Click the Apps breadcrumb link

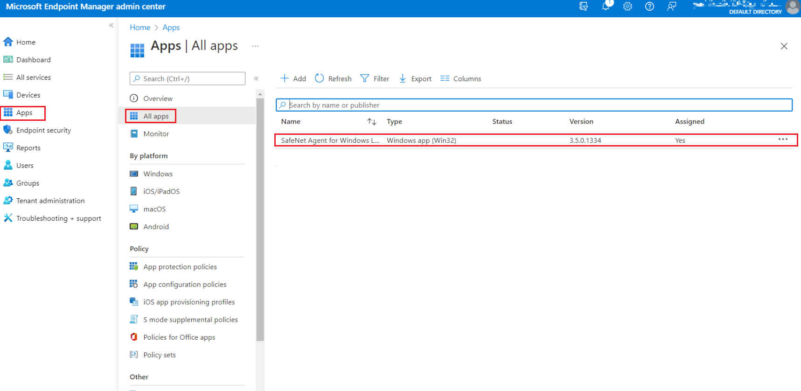coord(171,28)
